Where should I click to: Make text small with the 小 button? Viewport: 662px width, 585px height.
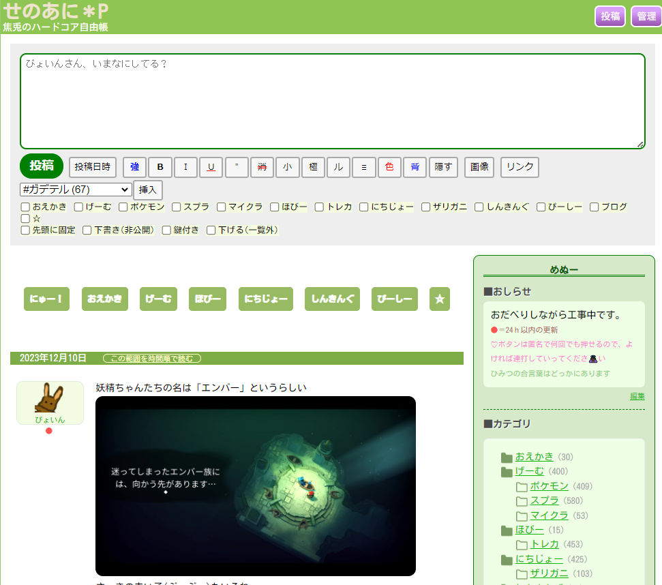coord(288,167)
